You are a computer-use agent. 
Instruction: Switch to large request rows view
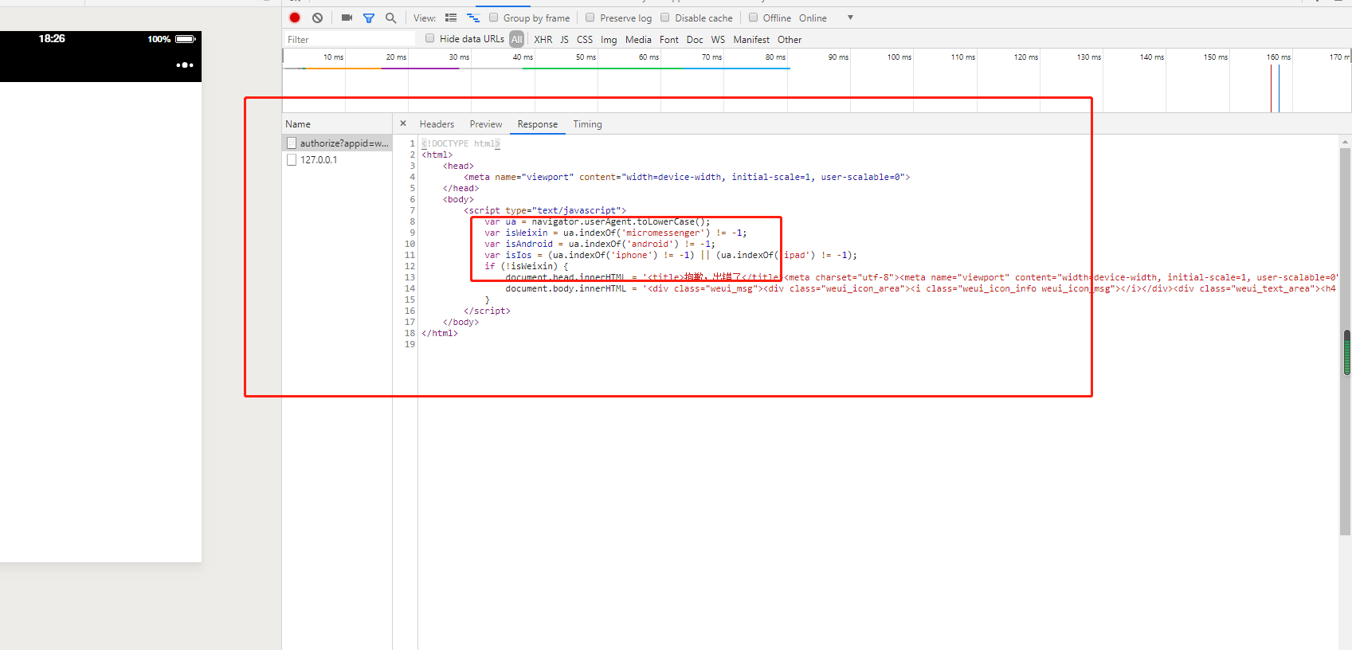tap(451, 18)
